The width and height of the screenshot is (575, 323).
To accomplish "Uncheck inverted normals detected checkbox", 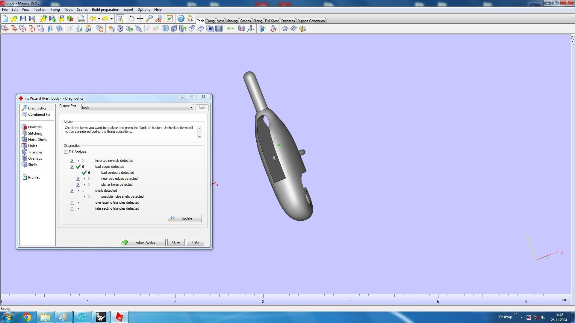I will [72, 161].
